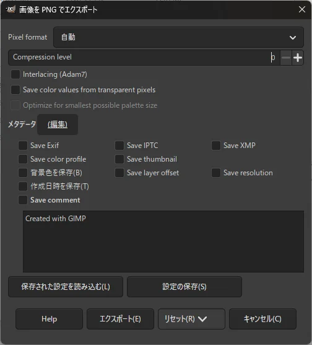This screenshot has height=345, width=312.
Task: Toggle Save color values from transparent pixels
Action: tap(15, 90)
